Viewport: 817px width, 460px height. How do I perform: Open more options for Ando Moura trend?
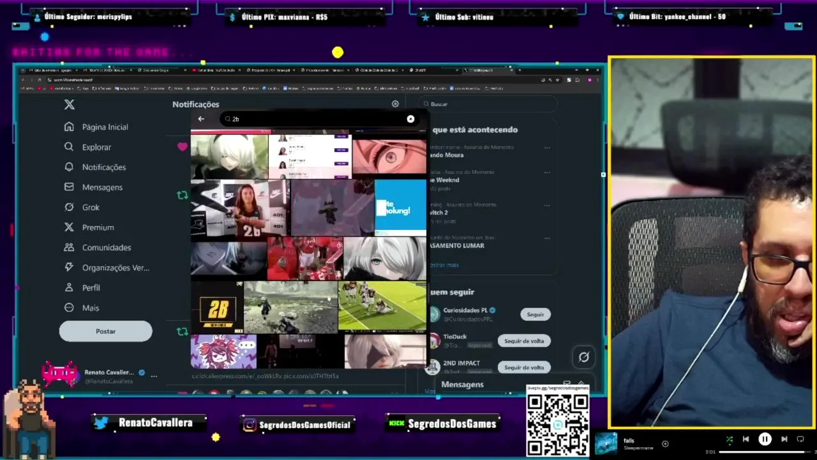[x=547, y=148]
